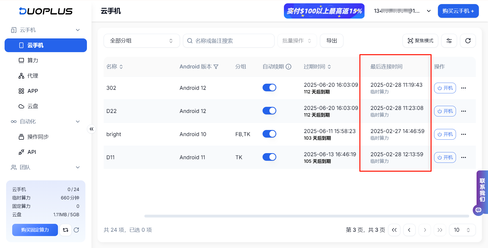Open the chat bubble support icon
Image resolution: width=488 pixels, height=248 pixels.
pos(478,210)
